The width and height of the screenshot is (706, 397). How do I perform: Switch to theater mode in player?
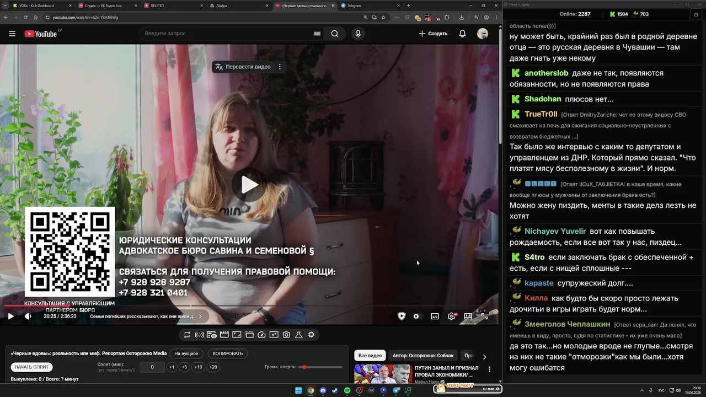click(468, 316)
